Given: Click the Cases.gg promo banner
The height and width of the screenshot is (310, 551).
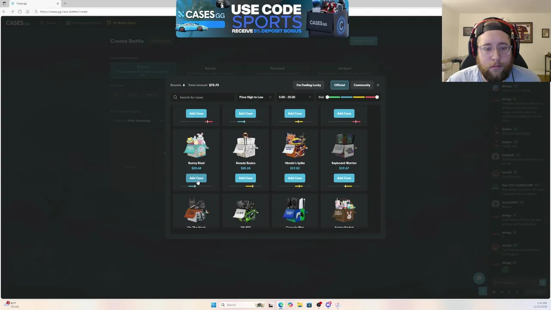Looking at the screenshot, I should (x=262, y=19).
